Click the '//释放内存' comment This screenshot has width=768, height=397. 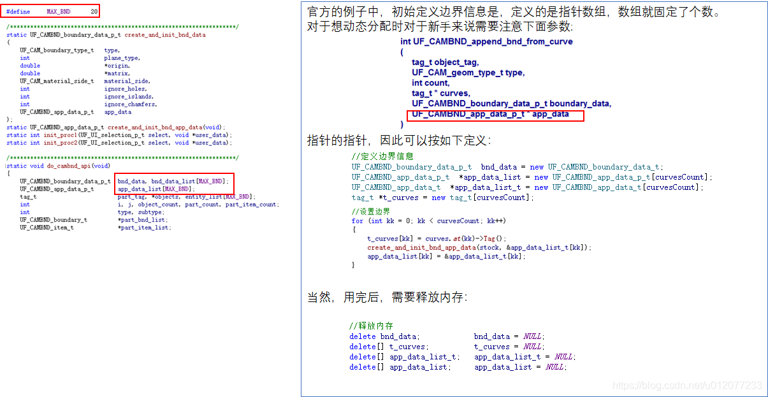tap(371, 326)
